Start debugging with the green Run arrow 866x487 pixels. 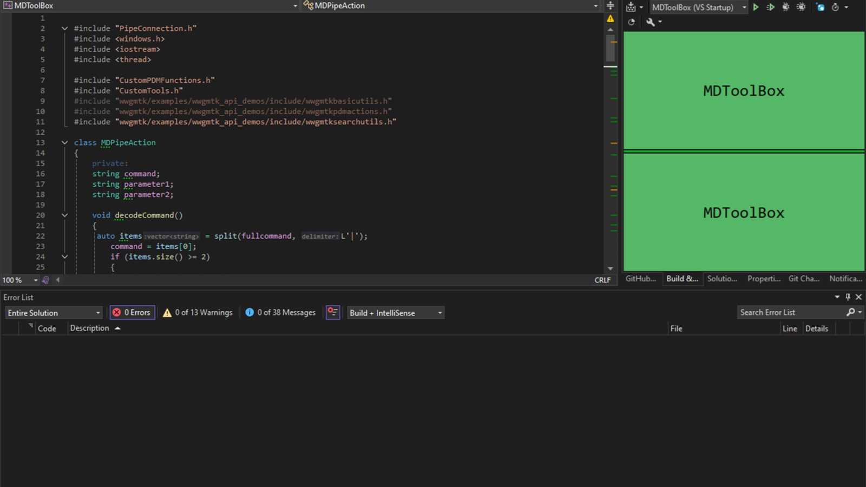coord(756,7)
